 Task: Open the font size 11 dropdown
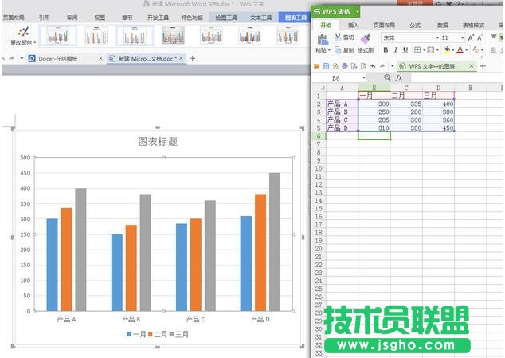pos(463,38)
